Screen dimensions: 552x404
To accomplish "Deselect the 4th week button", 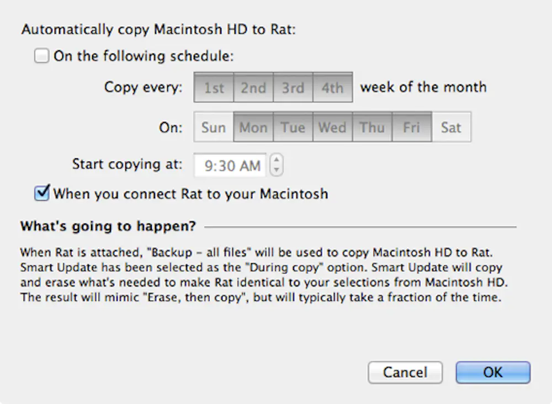I will 332,87.
